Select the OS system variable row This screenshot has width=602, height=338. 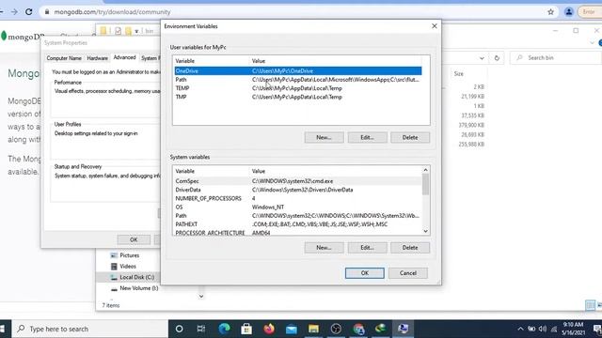298,207
